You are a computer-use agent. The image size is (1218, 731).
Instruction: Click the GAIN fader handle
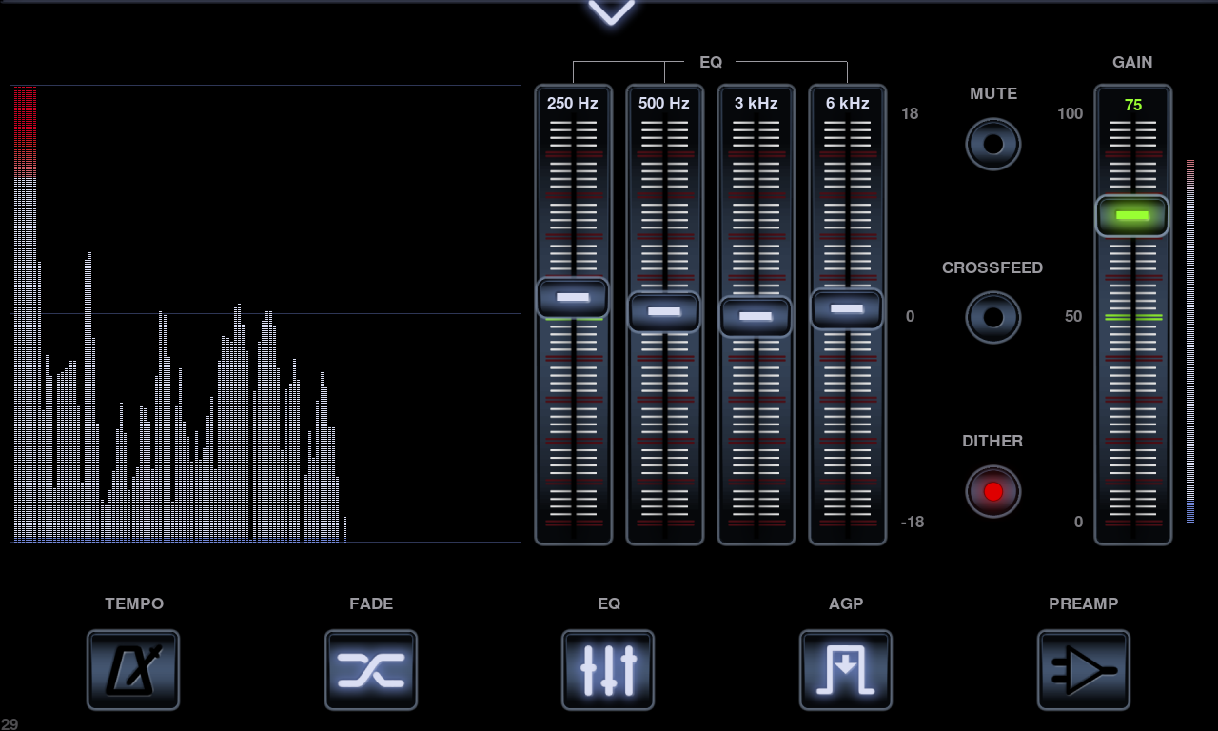pos(1132,215)
